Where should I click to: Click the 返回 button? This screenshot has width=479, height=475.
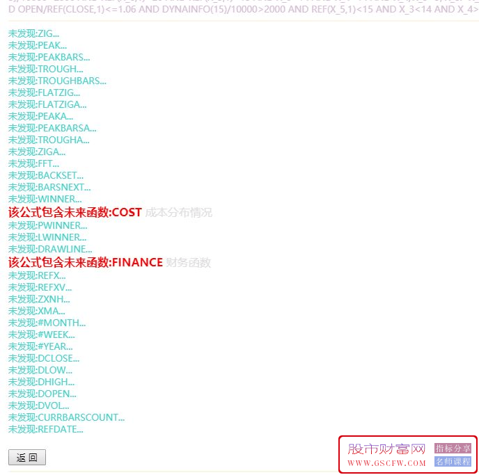(27, 457)
